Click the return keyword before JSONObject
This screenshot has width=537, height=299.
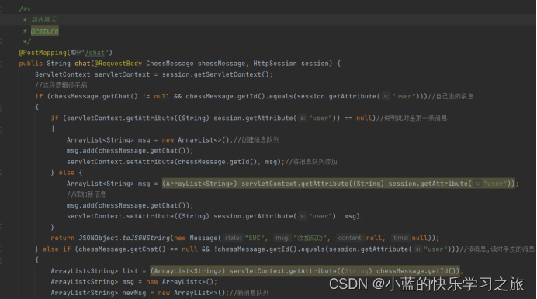62,238
